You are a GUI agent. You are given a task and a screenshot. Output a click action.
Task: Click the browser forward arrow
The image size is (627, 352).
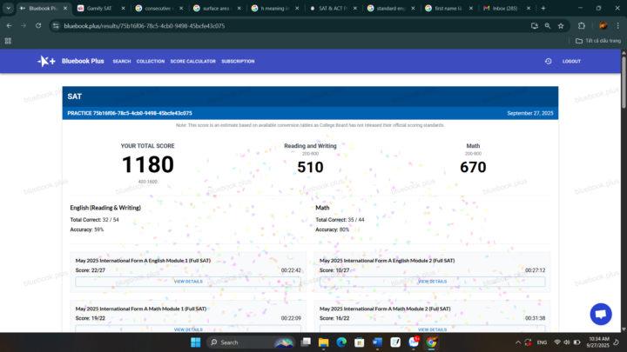(x=24, y=25)
